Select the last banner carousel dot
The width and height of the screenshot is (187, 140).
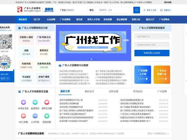98,59
